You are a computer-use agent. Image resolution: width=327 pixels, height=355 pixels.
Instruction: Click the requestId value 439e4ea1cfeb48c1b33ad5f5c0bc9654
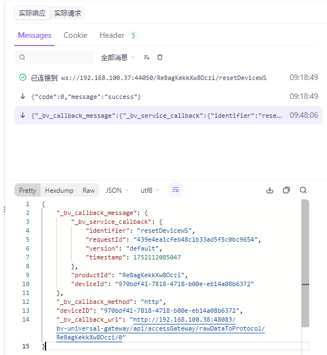coord(195,239)
